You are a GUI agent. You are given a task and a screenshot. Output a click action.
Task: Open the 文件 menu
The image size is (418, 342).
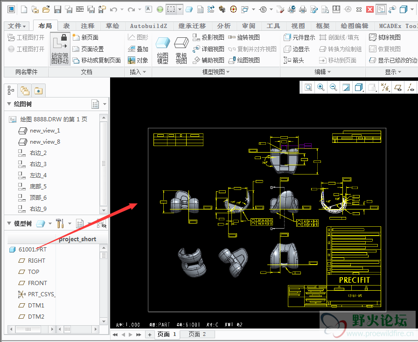pyautogui.click(x=16, y=26)
